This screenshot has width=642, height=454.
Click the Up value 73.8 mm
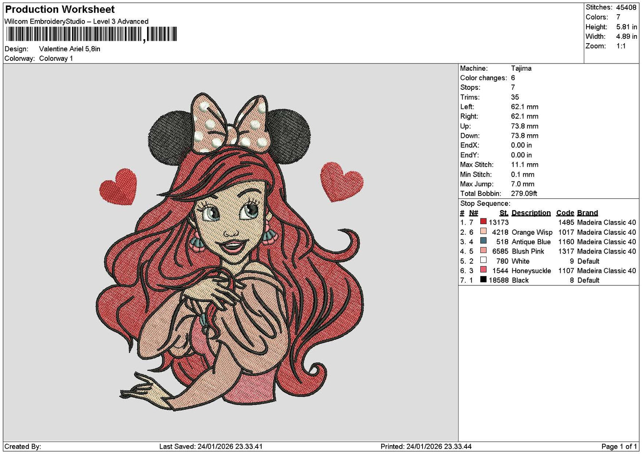(524, 126)
